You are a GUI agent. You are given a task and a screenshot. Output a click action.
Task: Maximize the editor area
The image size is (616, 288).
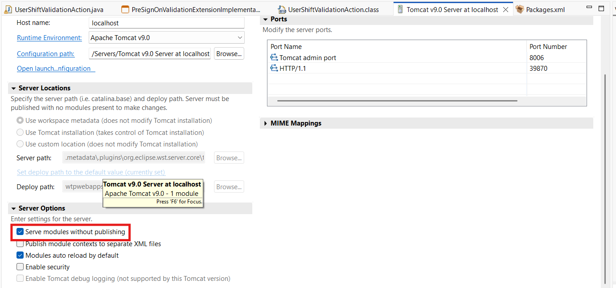[x=601, y=8]
